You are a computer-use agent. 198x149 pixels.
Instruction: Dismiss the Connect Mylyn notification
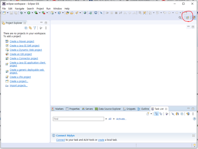click(x=193, y=136)
